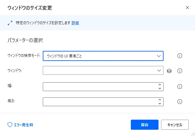Screen dimensions: 195x136
Task: Open the 詳細 link
Action: click(x=75, y=23)
